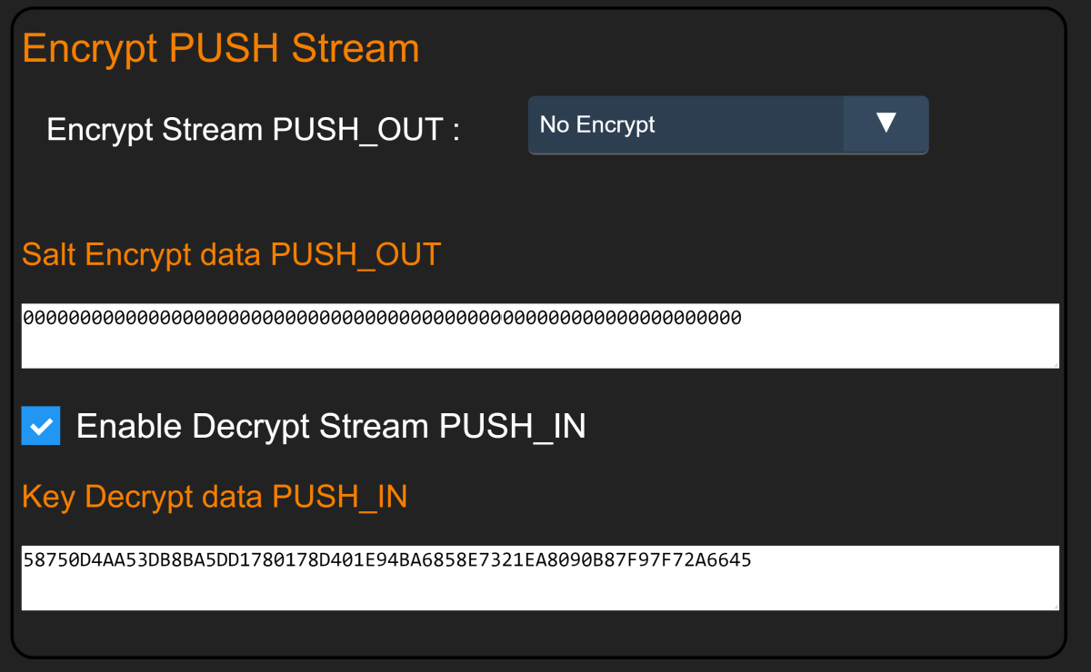1091x672 pixels.
Task: Click the salt textarea resize handle
Action: coord(1055,364)
